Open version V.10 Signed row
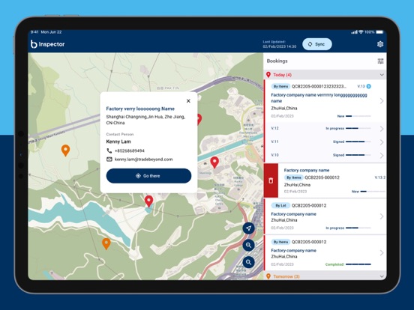 click(x=325, y=155)
